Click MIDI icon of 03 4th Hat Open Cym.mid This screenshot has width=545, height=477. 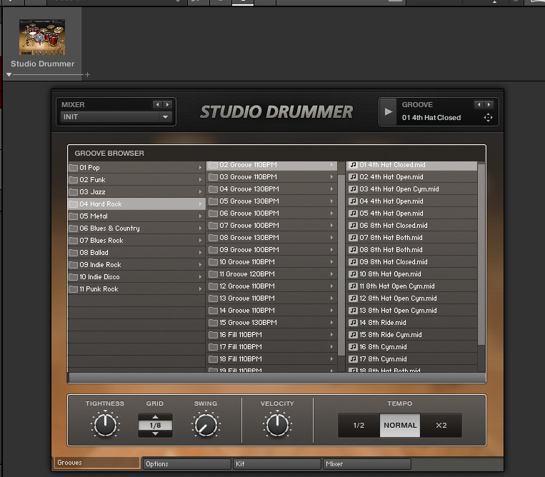coord(353,189)
